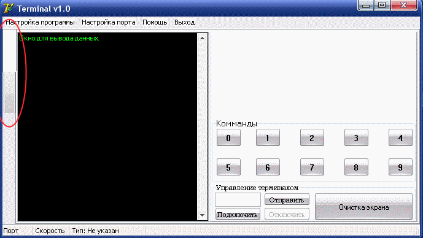This screenshot has height=238, width=423.
Task: Open the Настройка порта menu
Action: tap(109, 22)
